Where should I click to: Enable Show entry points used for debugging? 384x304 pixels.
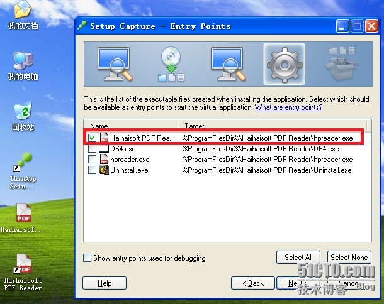click(87, 258)
